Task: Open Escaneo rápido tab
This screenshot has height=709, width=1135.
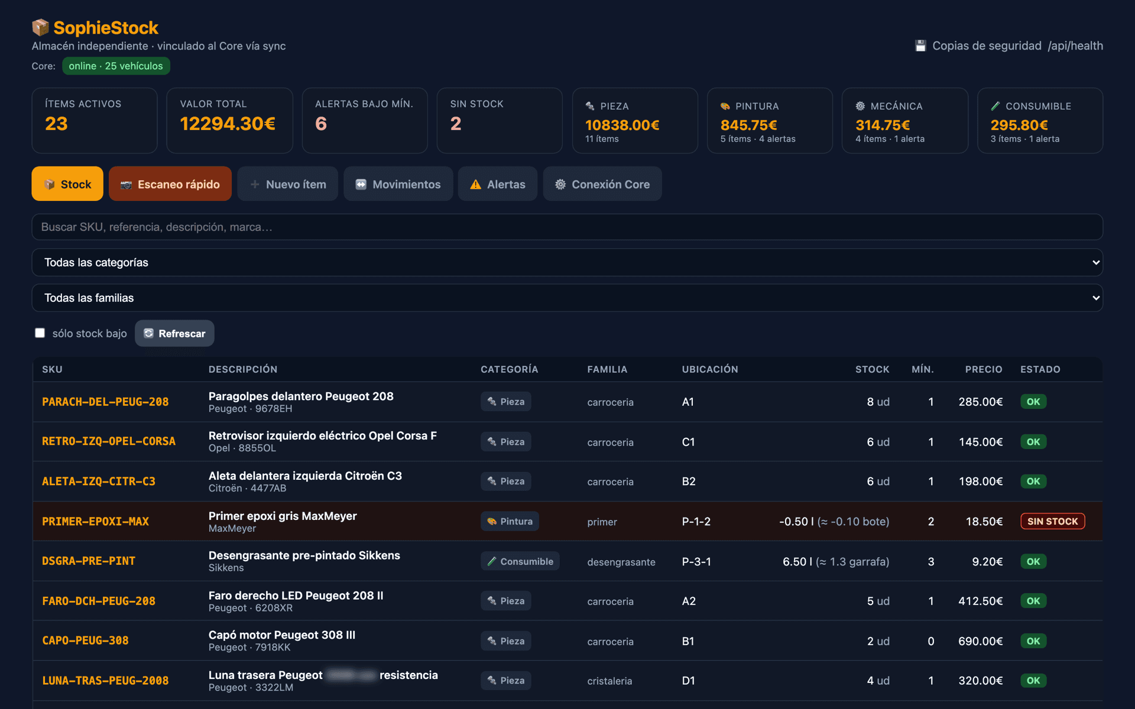Action: click(170, 184)
